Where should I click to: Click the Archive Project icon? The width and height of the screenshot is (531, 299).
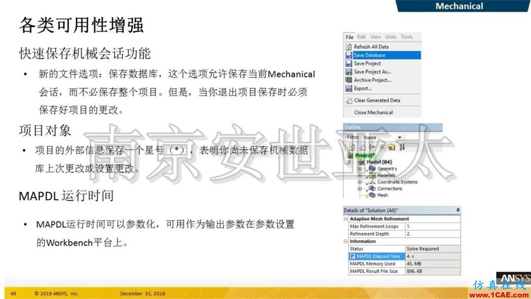click(x=348, y=80)
